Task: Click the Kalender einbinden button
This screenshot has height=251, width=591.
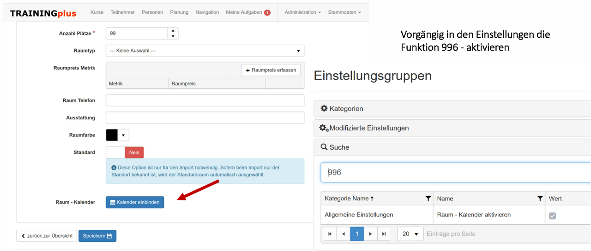Action: coord(135,202)
